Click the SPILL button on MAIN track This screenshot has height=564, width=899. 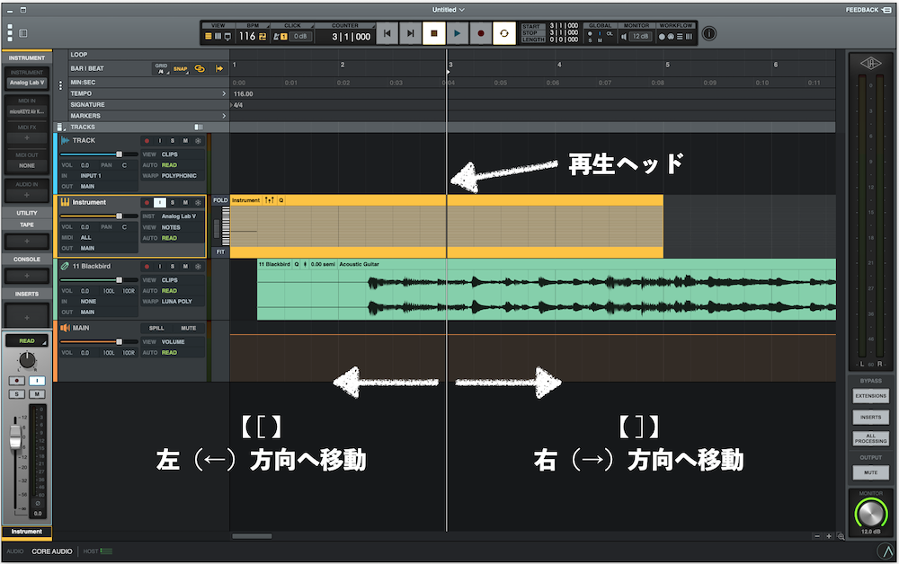coord(156,329)
